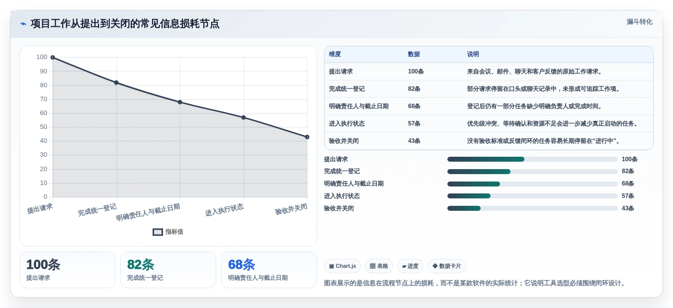Click the description starting 部分请求停留在口头
This screenshot has height=308, width=673.
tap(545, 89)
